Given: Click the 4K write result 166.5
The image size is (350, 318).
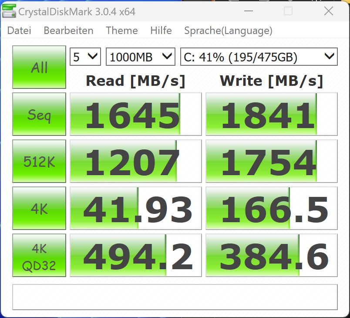Looking at the screenshot, I should click(271, 209).
